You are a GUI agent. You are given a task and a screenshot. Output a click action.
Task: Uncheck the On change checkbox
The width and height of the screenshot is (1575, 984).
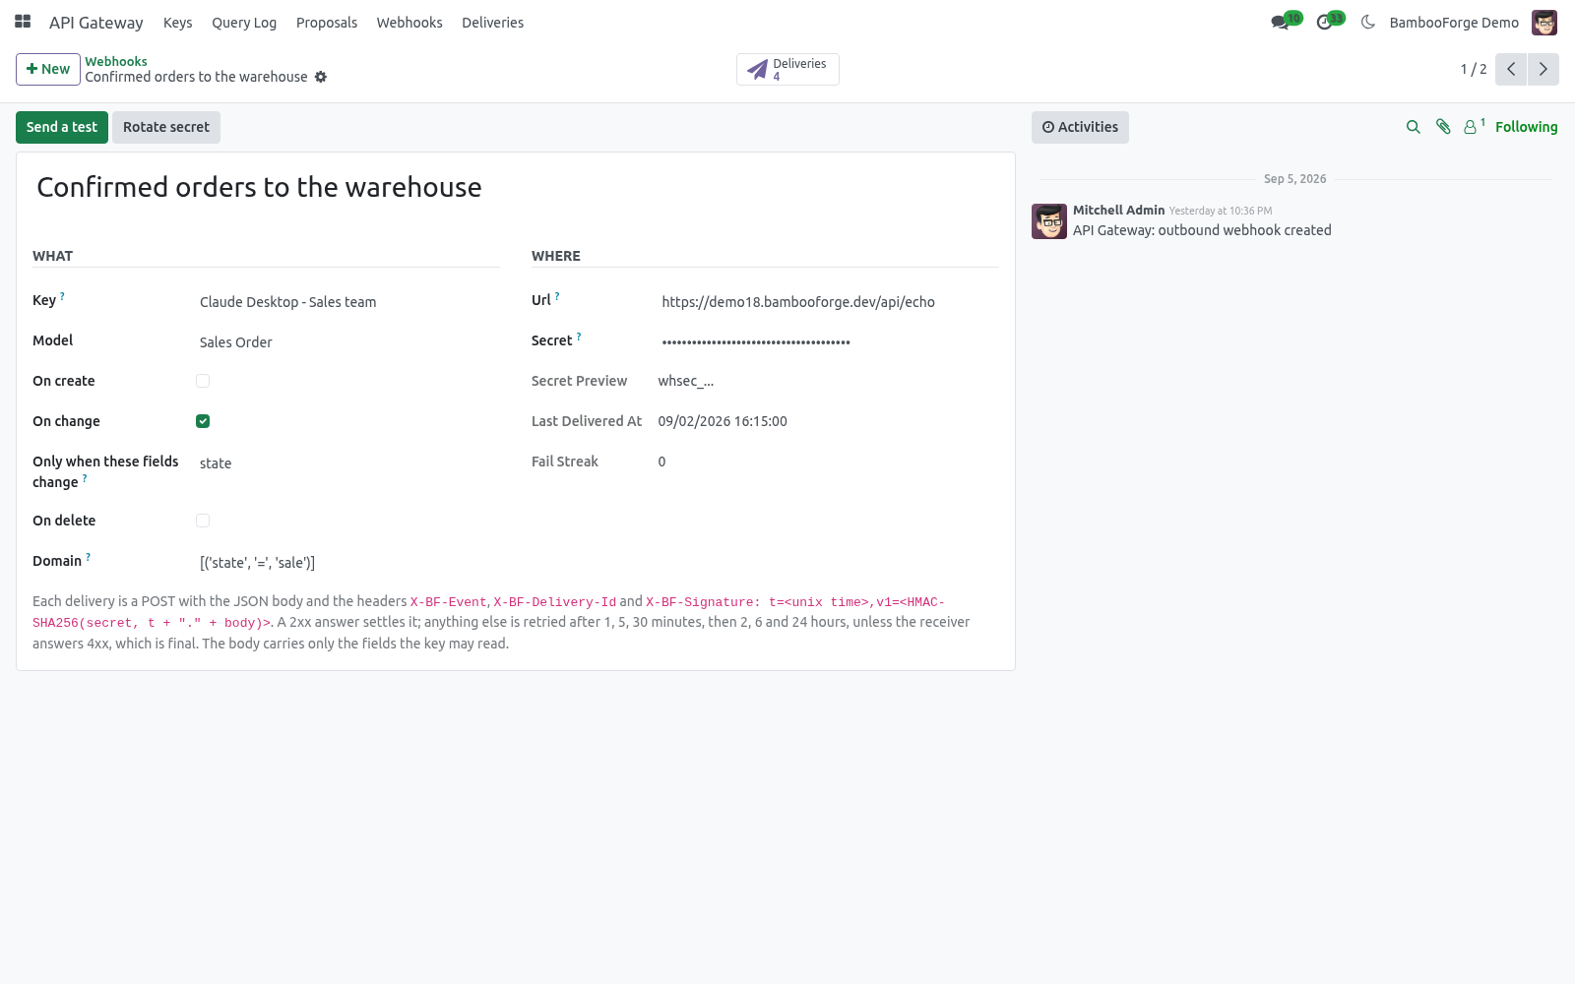(203, 421)
